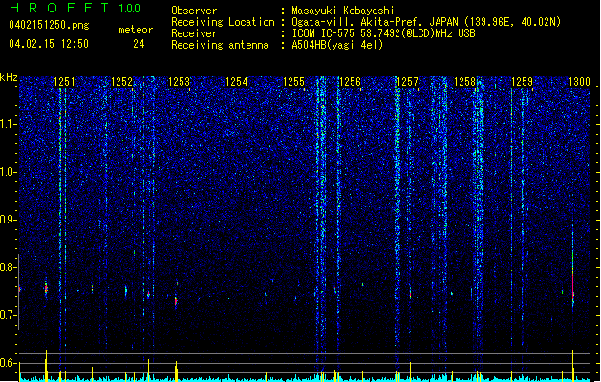
Task: Click the Receiving antenna label
Action: tap(220, 45)
